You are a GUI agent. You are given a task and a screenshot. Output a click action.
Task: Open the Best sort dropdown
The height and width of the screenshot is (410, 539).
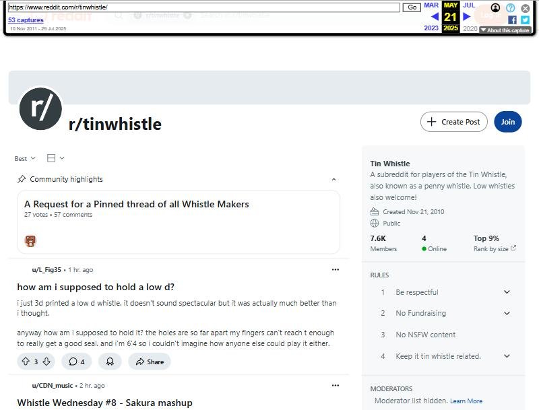25,158
